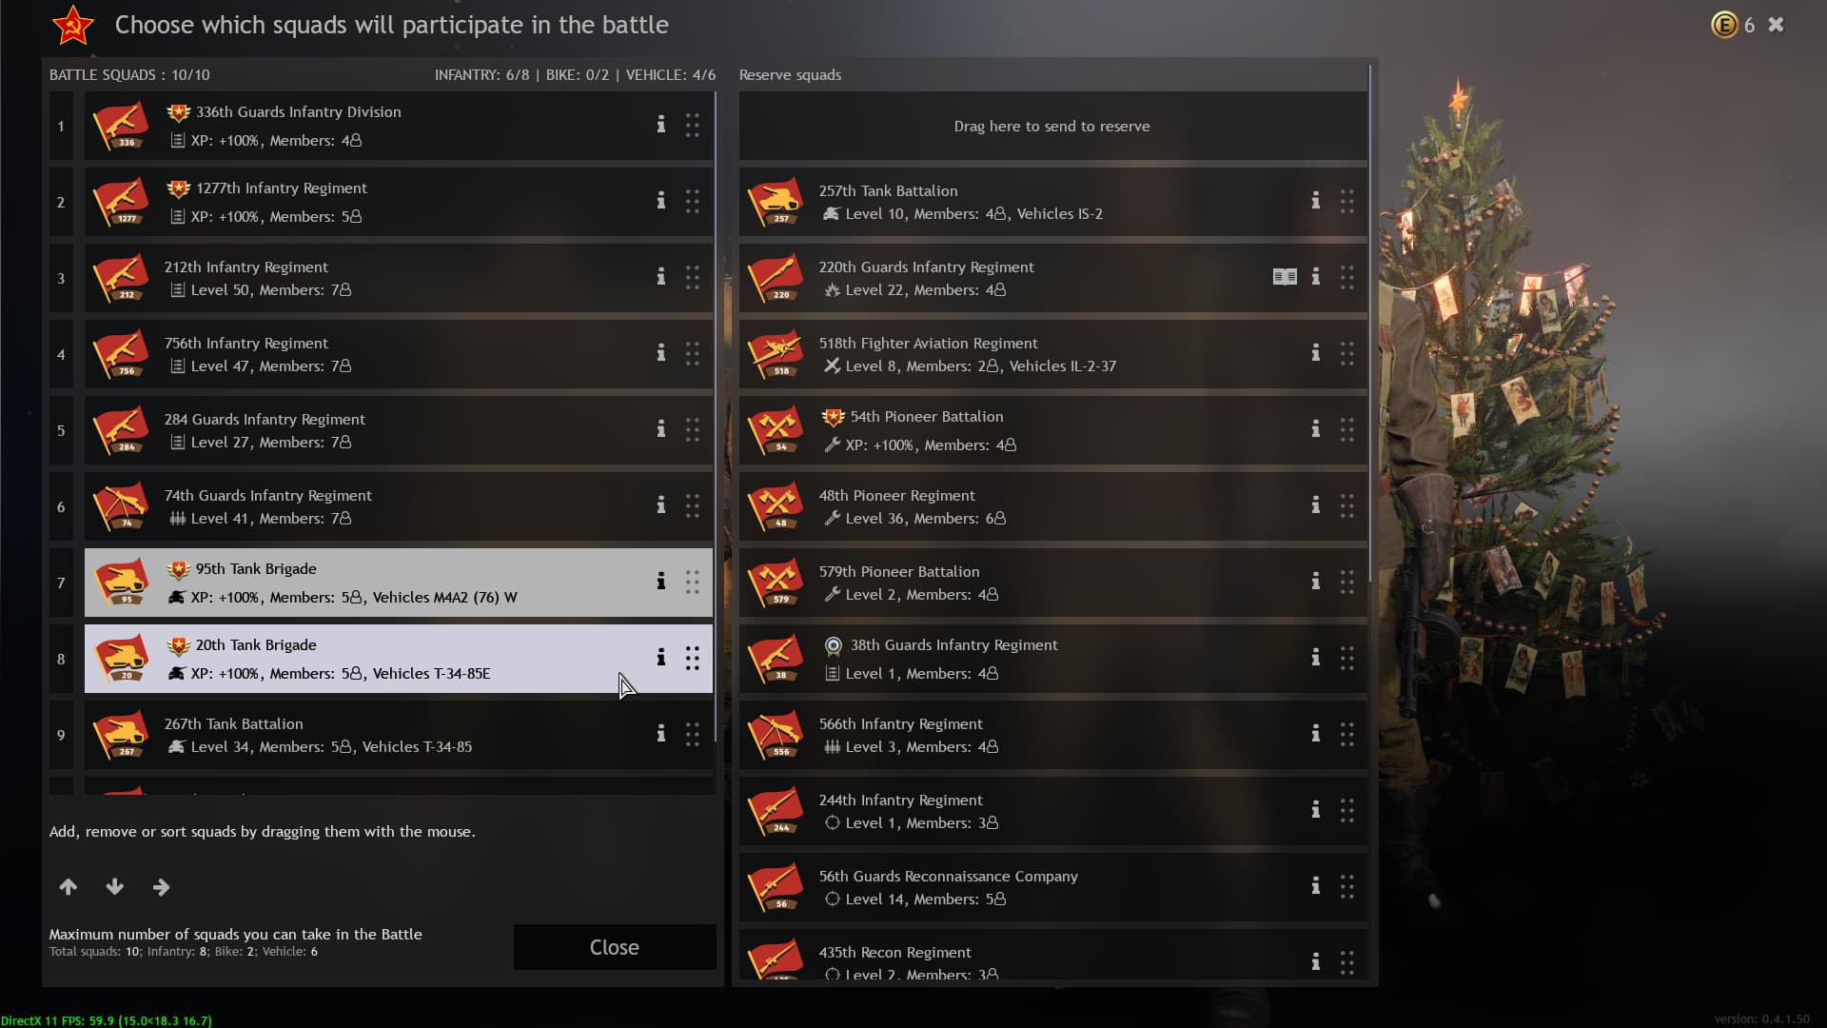Click the Close button
Image resolution: width=1827 pixels, height=1028 pixels.
pyautogui.click(x=615, y=947)
